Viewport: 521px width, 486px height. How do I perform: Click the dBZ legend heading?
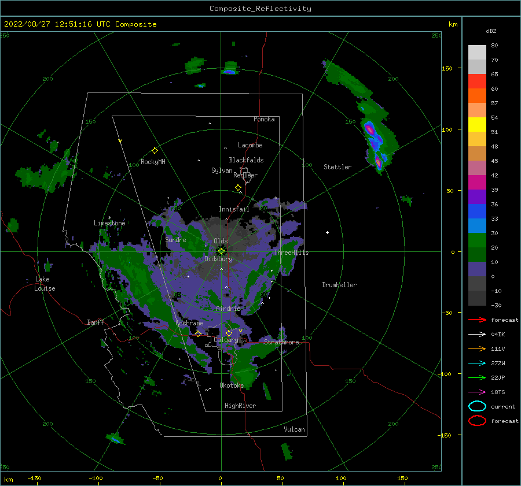tap(491, 31)
